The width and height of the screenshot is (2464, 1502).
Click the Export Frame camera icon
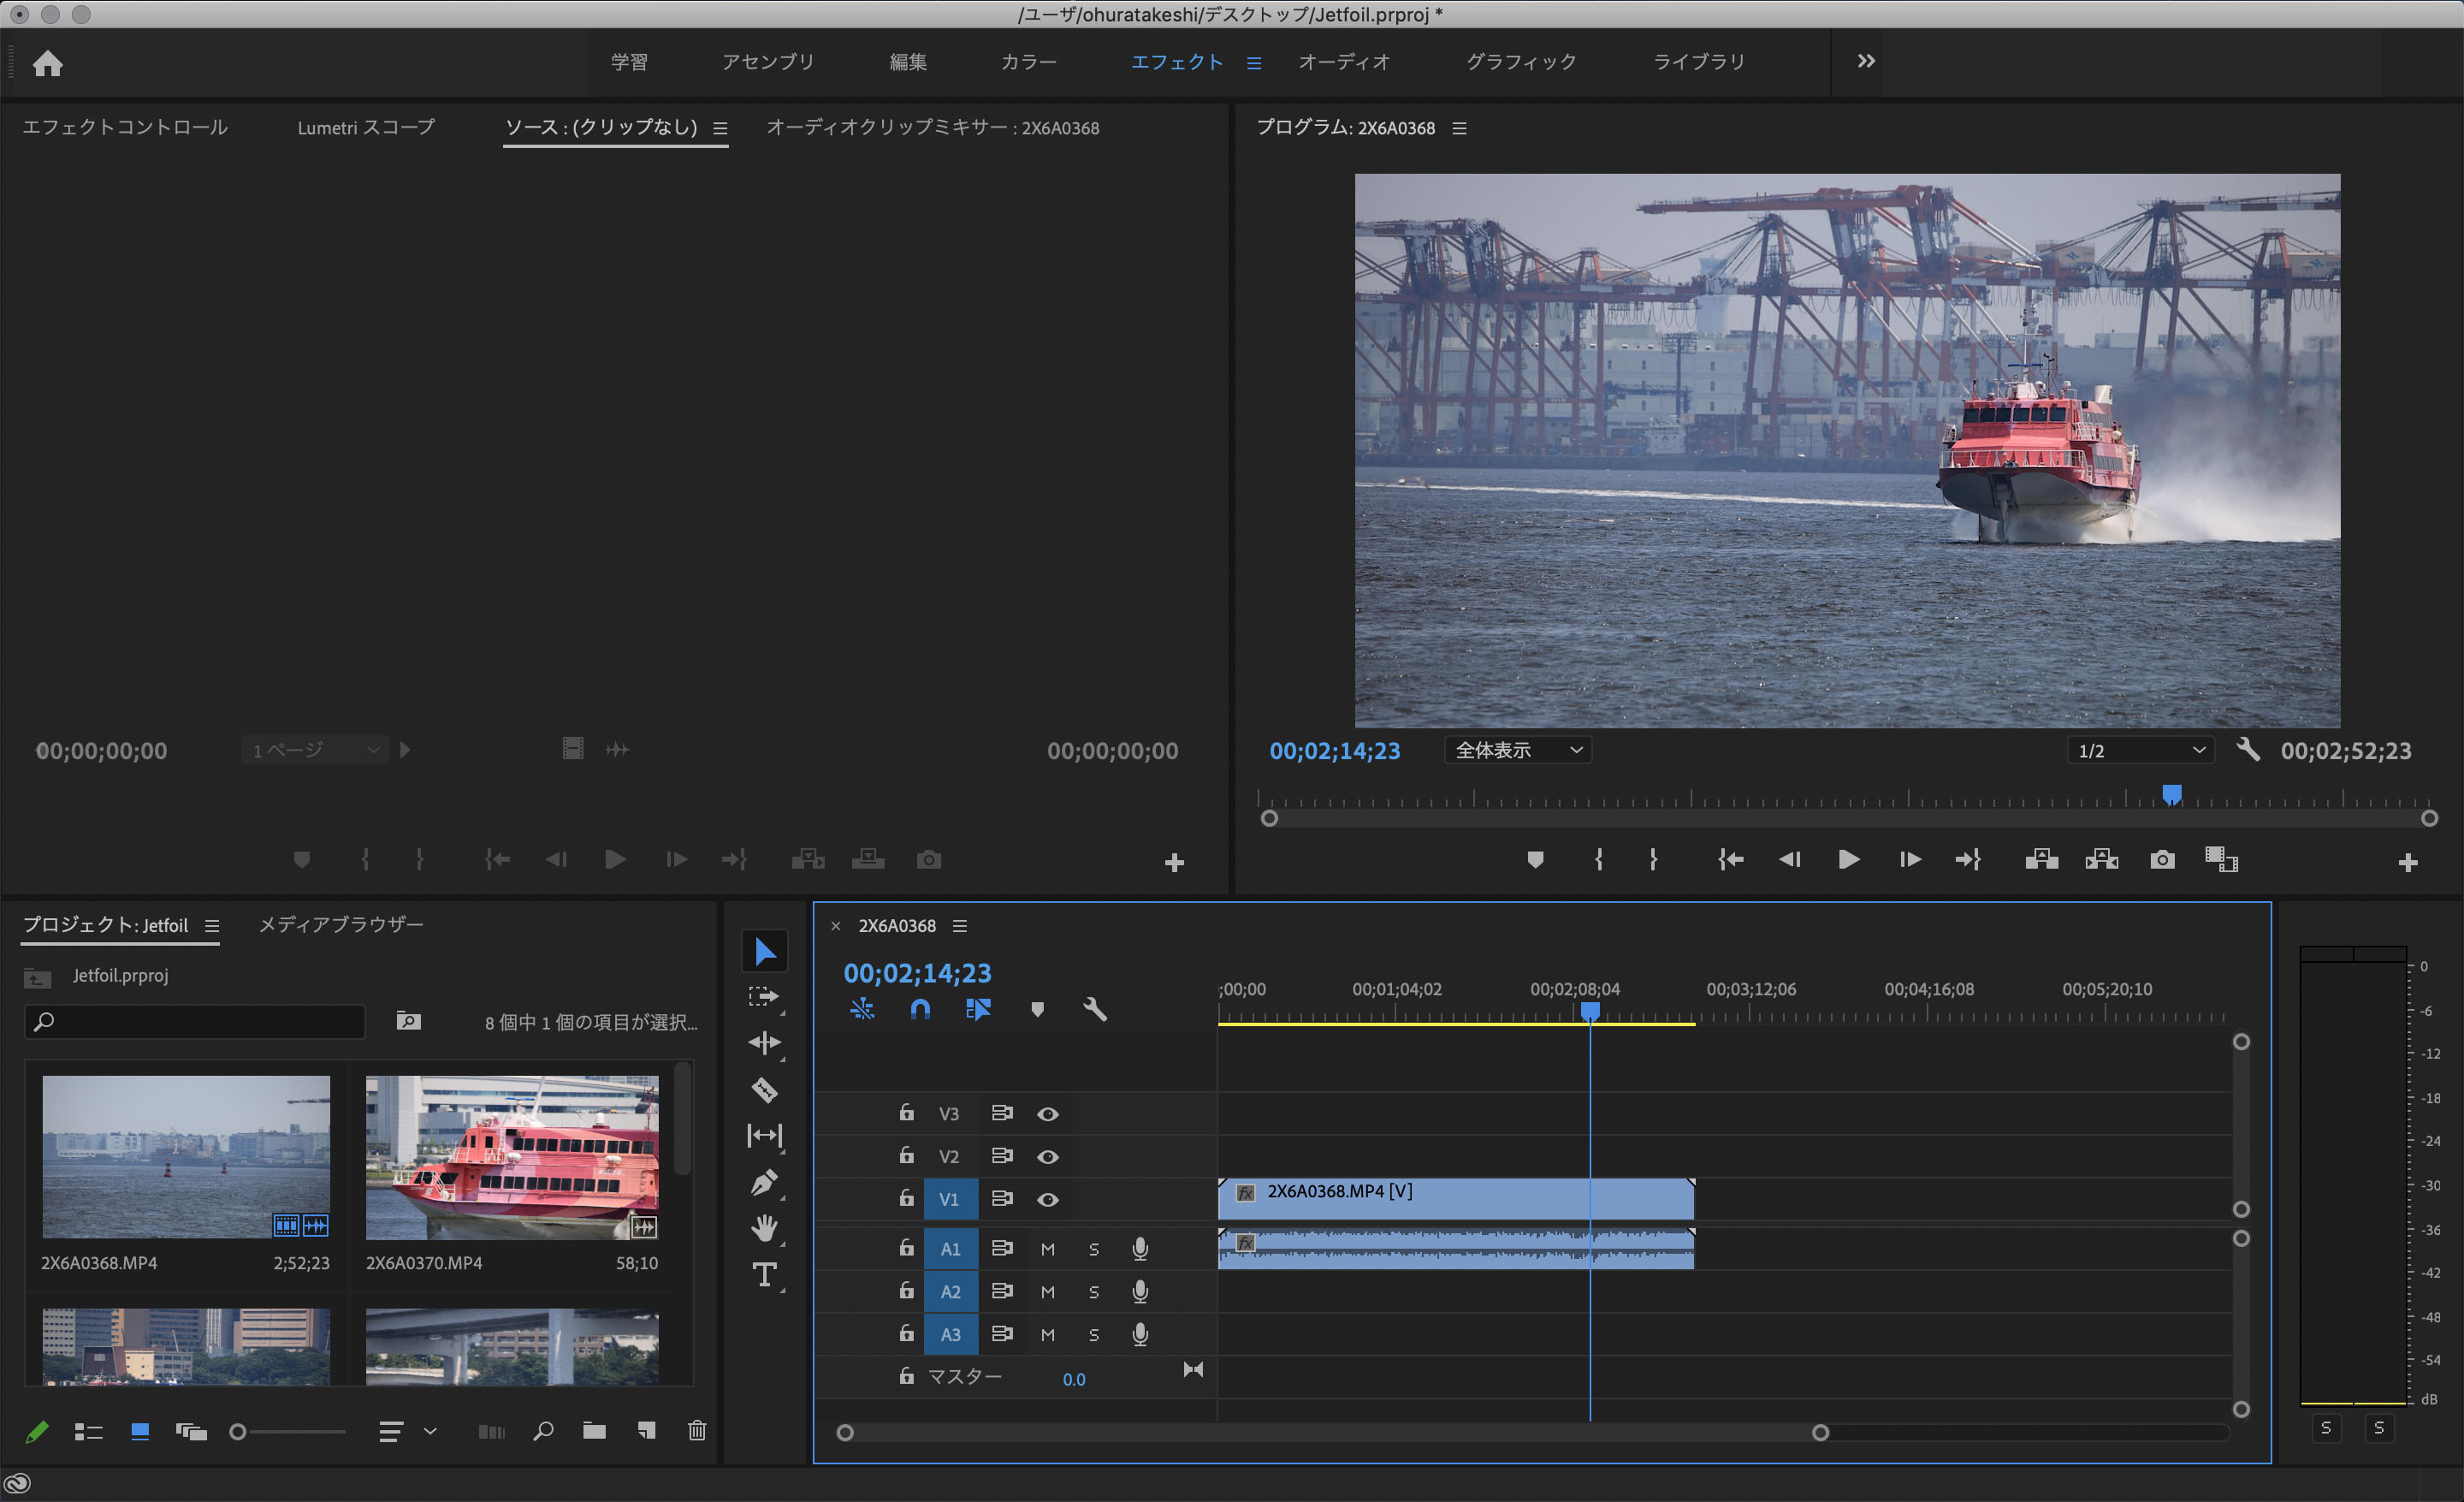[2162, 860]
